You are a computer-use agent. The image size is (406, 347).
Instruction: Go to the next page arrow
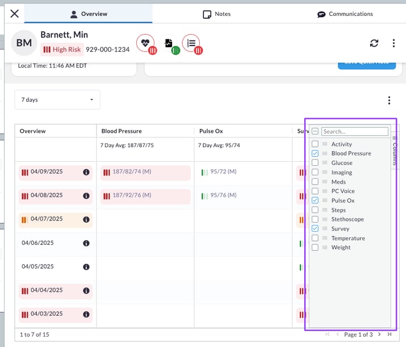tap(379, 335)
